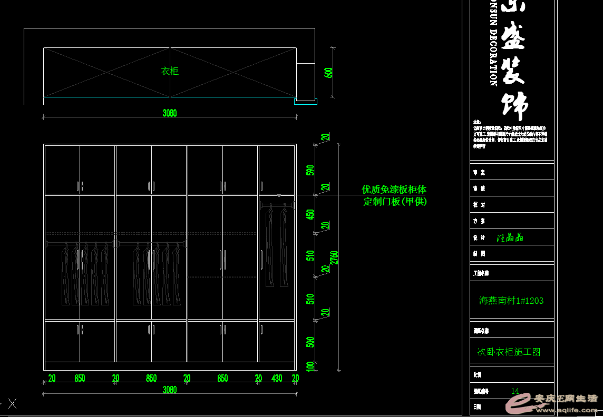Select the 2760 overall height dimension
Viewport: 603px width, 417px height.
334,258
